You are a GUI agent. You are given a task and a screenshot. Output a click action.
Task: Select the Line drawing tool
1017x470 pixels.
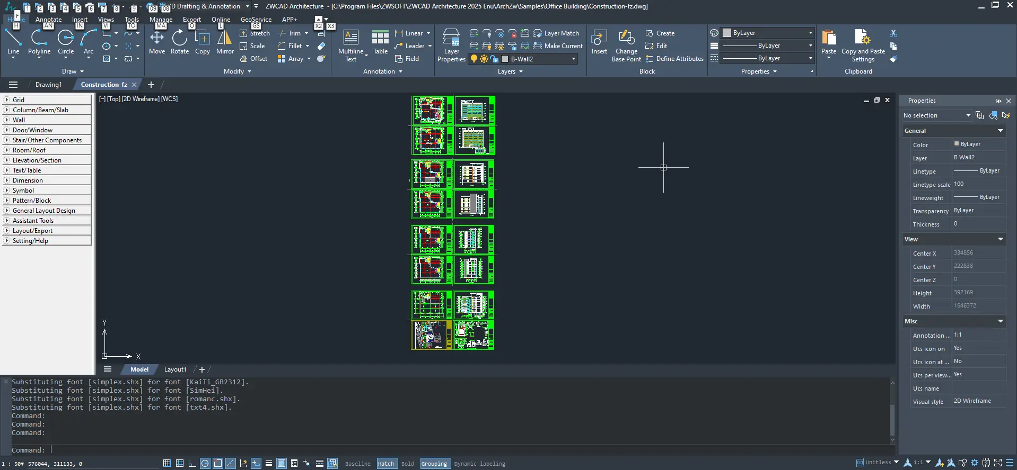click(13, 42)
